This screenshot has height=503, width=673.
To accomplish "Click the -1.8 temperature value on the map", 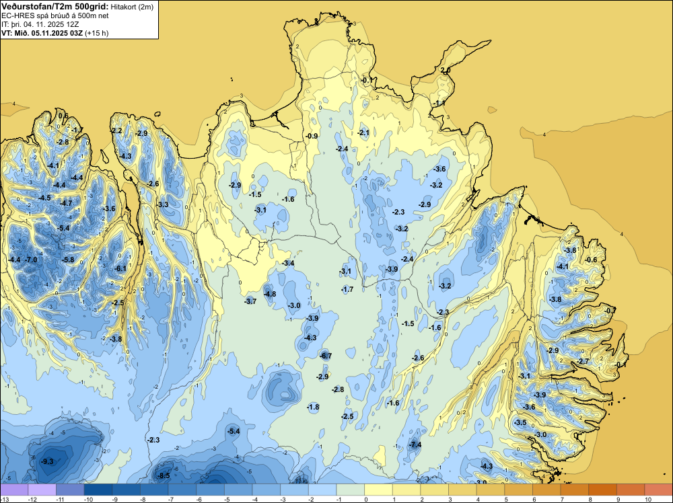I will [313, 407].
